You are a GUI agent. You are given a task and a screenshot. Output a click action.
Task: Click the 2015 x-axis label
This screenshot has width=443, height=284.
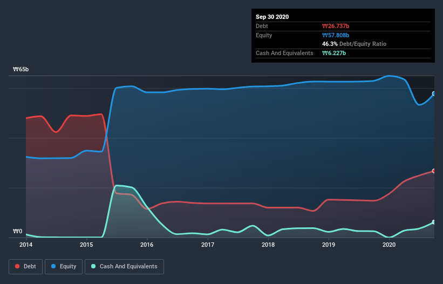(x=86, y=245)
